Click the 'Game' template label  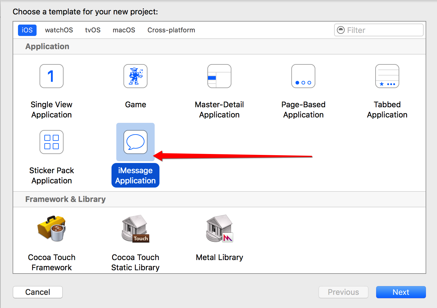tap(135, 105)
